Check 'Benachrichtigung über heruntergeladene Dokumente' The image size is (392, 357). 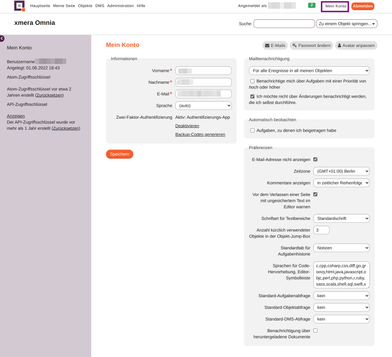coord(316,331)
